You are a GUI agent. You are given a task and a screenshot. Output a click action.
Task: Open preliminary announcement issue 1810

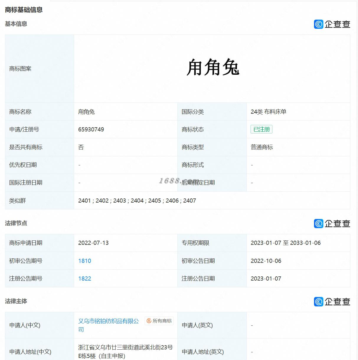point(85,261)
